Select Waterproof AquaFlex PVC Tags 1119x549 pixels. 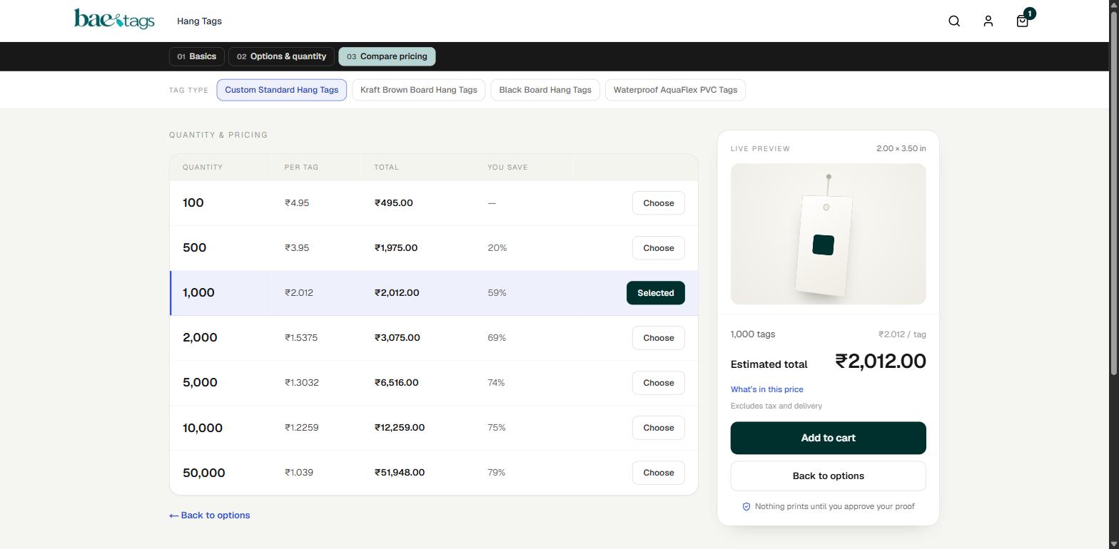(675, 90)
